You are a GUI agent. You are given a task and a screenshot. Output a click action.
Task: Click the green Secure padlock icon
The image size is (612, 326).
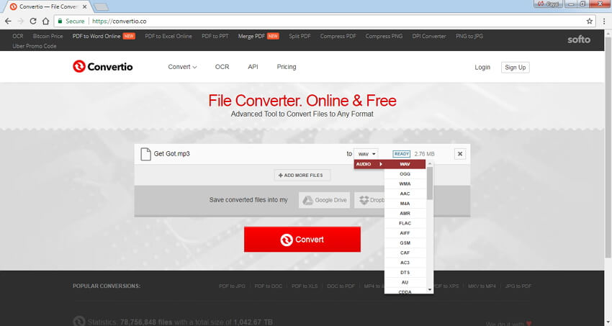click(60, 21)
